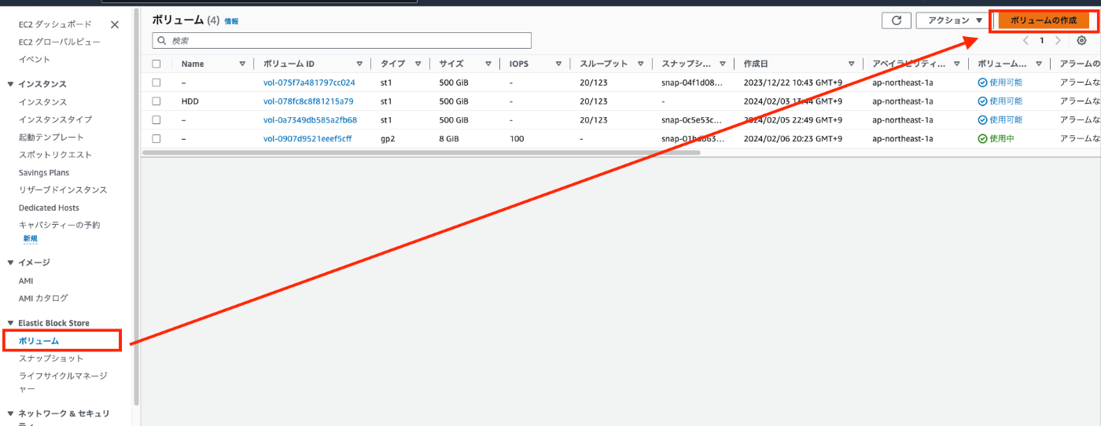Sort by タイプ column arrow
Image resolution: width=1101 pixels, height=426 pixels.
pyautogui.click(x=418, y=64)
